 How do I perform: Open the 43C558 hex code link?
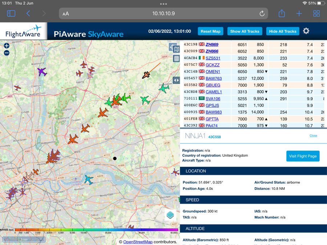pos(215,137)
